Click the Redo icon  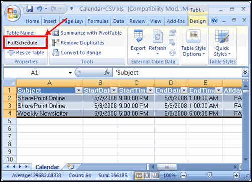pyautogui.click(x=54, y=9)
